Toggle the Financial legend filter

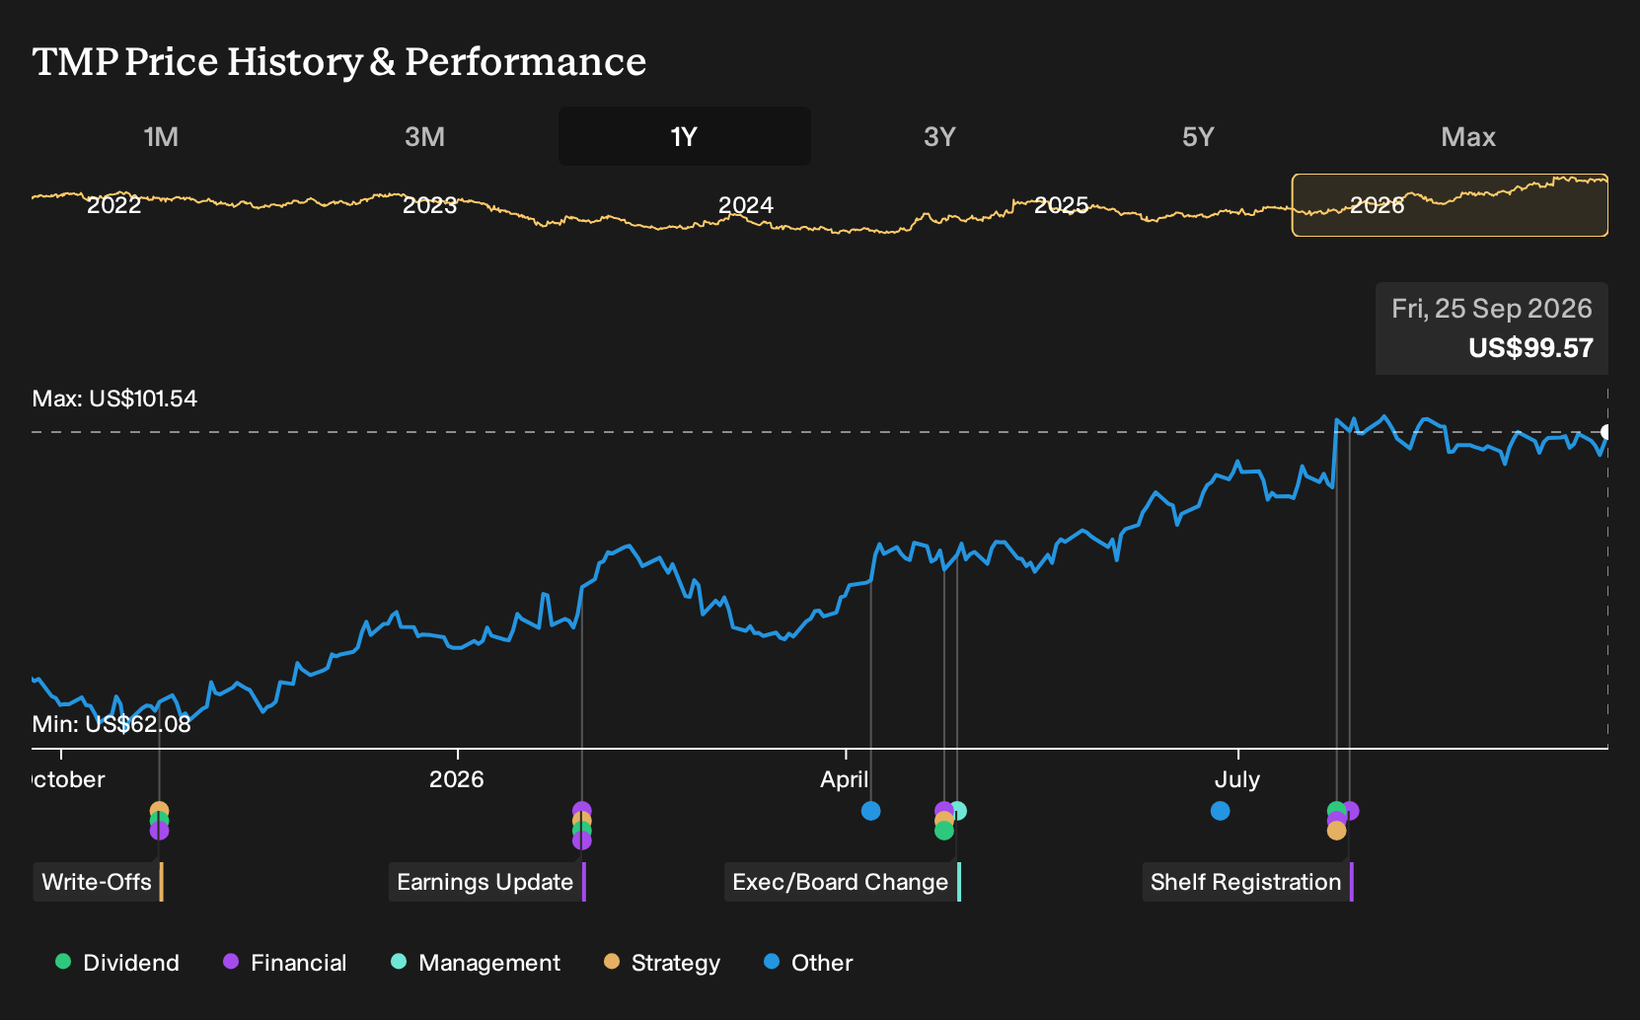(x=285, y=963)
